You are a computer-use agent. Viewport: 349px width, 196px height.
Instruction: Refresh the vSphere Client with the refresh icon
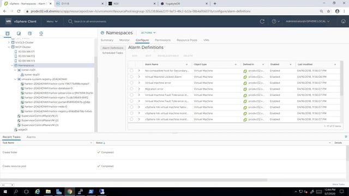click(262, 21)
